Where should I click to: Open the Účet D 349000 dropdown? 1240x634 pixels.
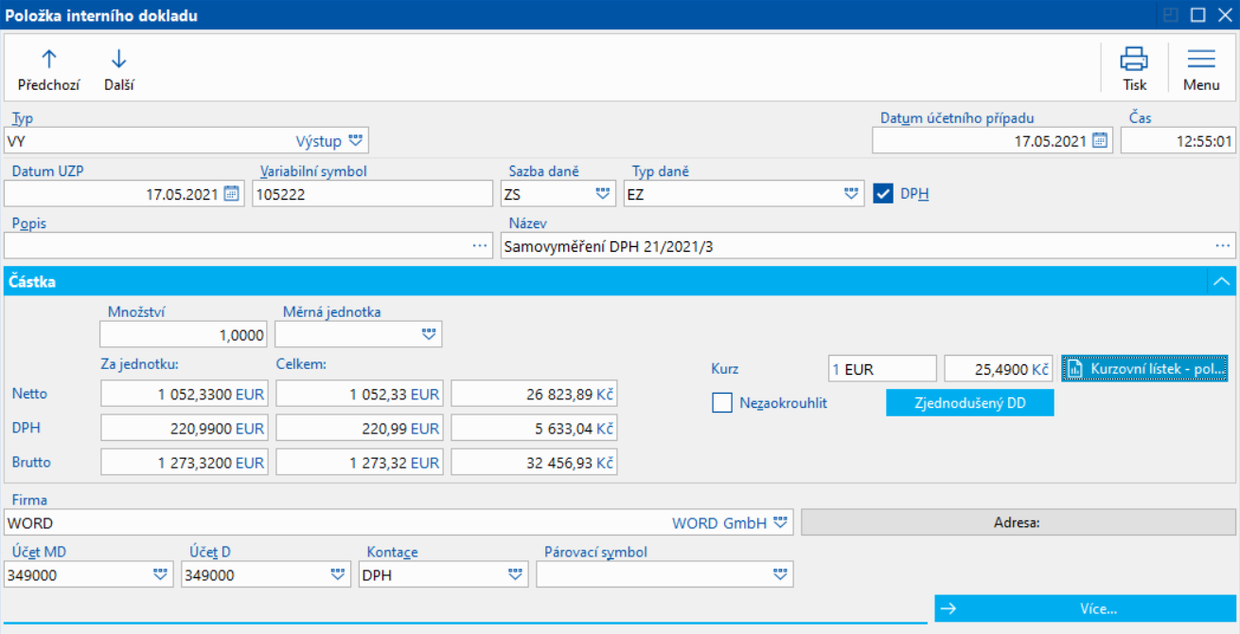click(x=338, y=574)
